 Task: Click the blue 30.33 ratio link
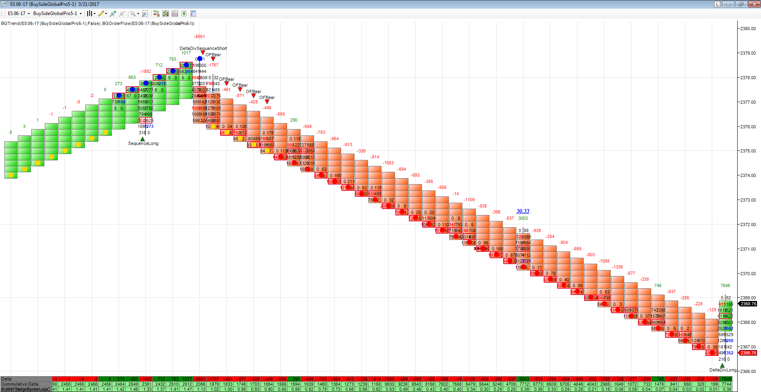pos(523,211)
